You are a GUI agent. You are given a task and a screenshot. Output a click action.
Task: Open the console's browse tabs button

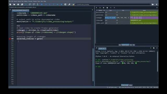pos(97,48)
